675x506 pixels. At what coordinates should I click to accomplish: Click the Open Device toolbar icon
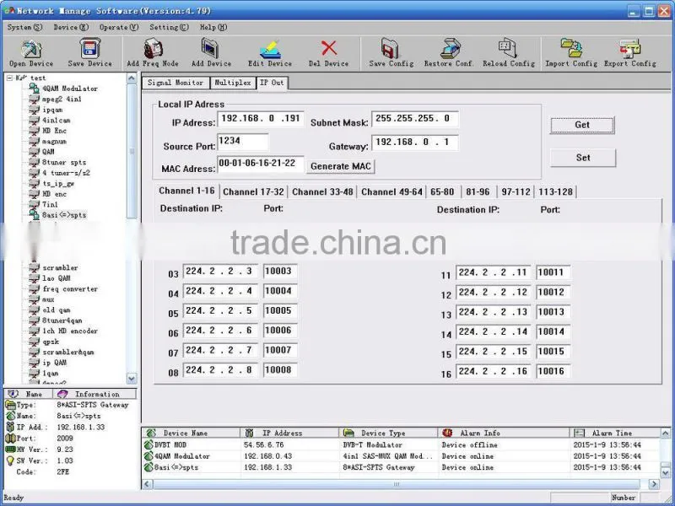click(x=31, y=49)
